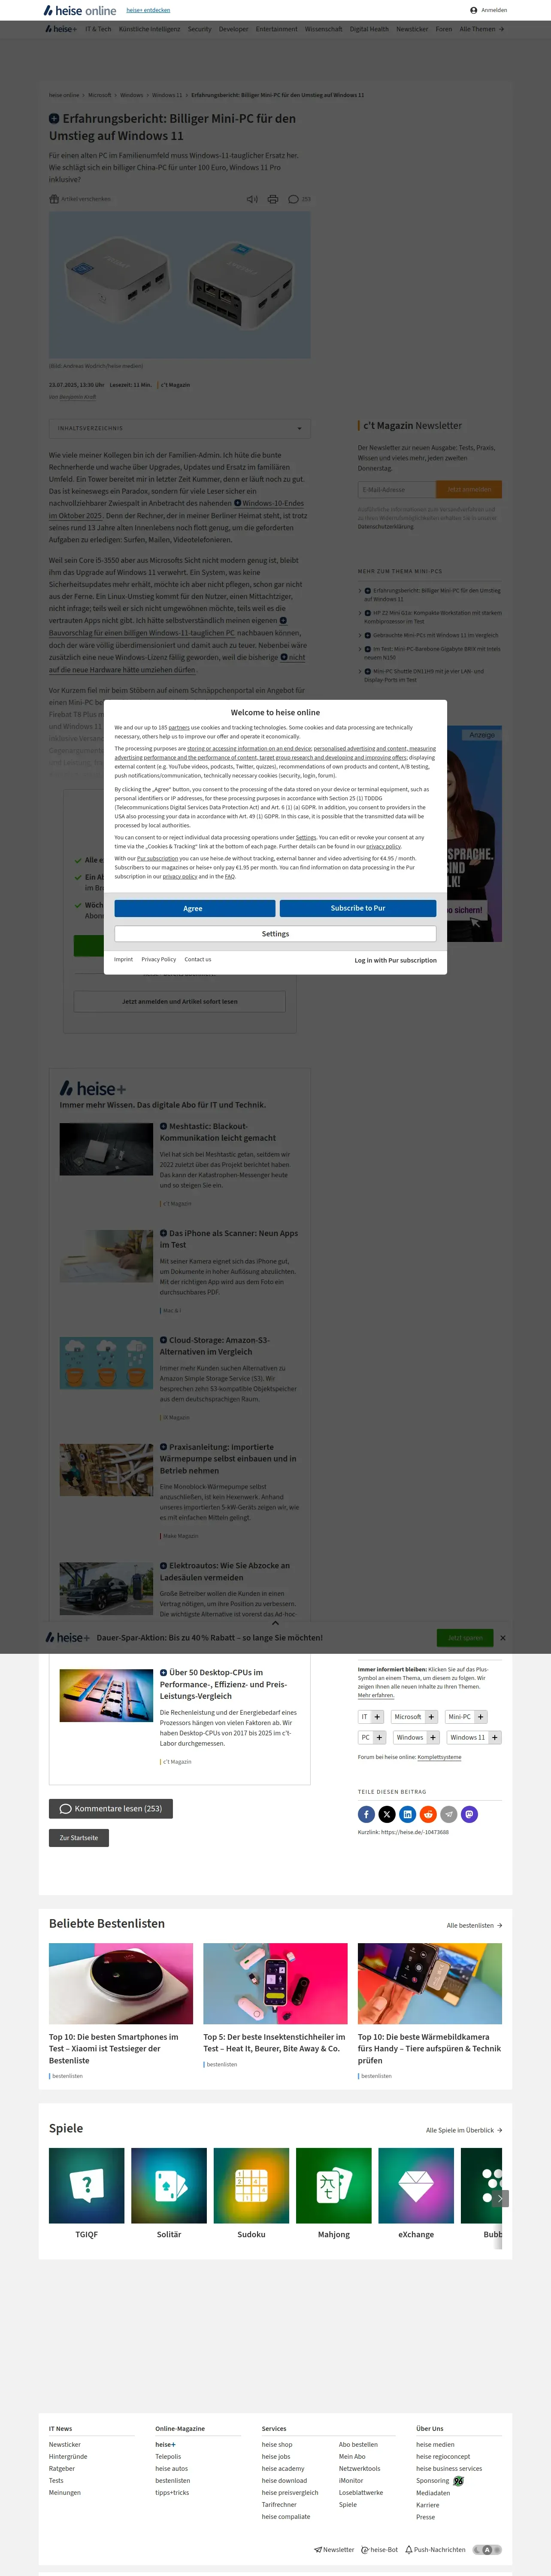
Task: Click the newsletter E-Mail-Adresse field
Action: click(397, 489)
